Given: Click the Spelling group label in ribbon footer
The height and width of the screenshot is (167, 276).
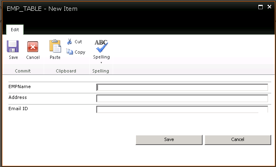Looking at the screenshot, I should click(x=101, y=71).
